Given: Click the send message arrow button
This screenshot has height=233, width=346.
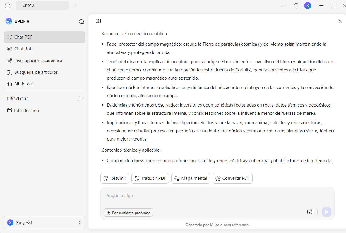Looking at the screenshot, I should 327,212.
